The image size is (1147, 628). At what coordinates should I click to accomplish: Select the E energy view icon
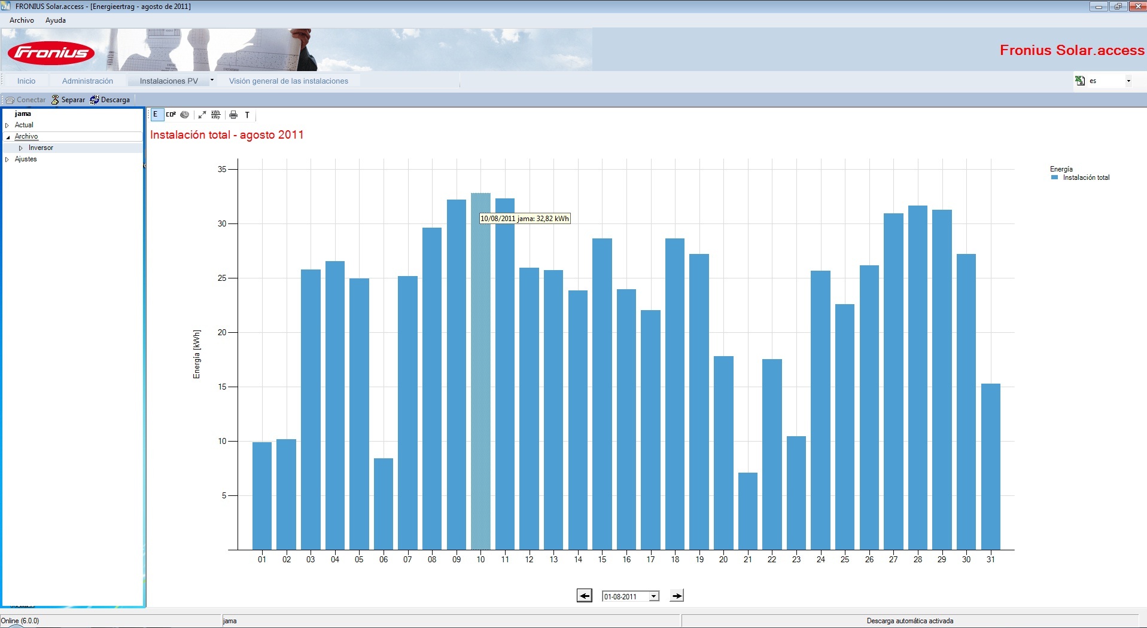(x=156, y=115)
